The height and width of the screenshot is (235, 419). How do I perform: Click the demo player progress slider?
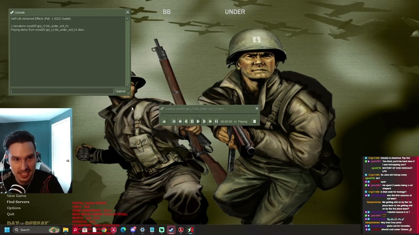209,114
